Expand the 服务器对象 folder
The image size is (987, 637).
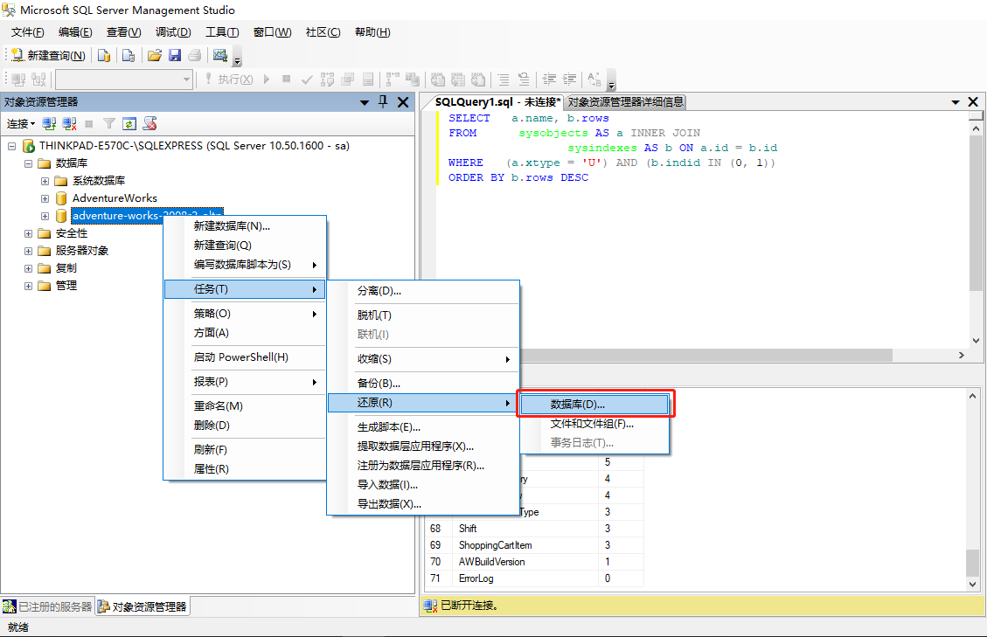(28, 251)
